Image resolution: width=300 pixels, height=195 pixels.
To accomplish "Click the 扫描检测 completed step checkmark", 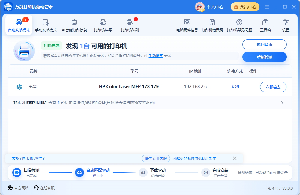I will [17, 172].
